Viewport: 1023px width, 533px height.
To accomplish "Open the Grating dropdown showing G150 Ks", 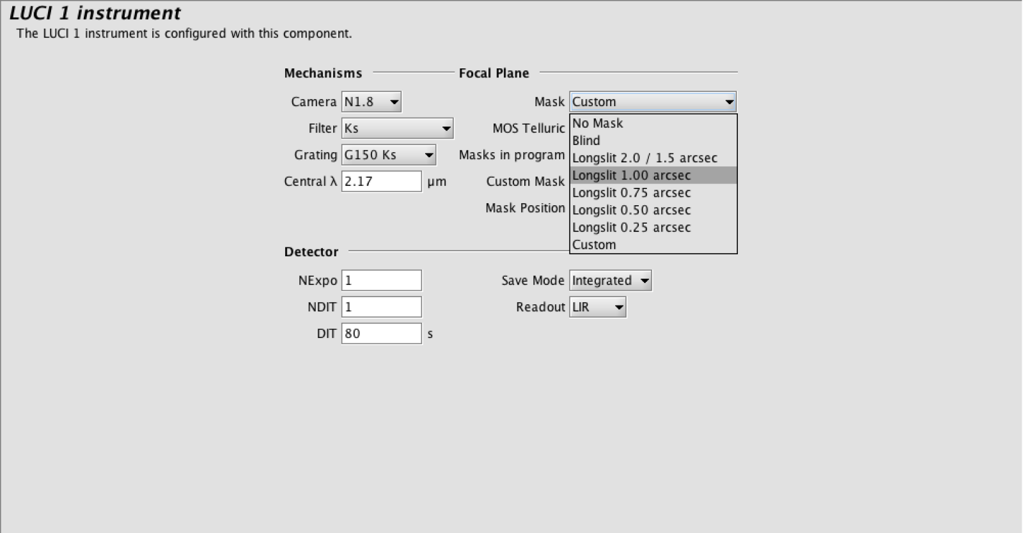I will (388, 155).
